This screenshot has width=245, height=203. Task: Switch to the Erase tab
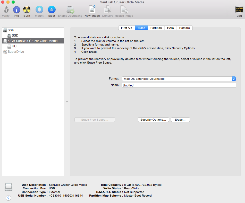click(x=141, y=28)
